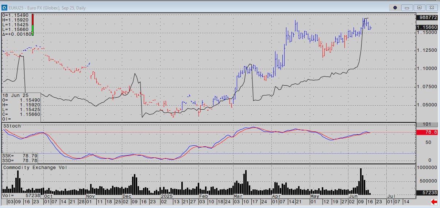Screen dimensions: 440x208
Task: Minimize the Euro FX chart window
Action: click(407, 7)
